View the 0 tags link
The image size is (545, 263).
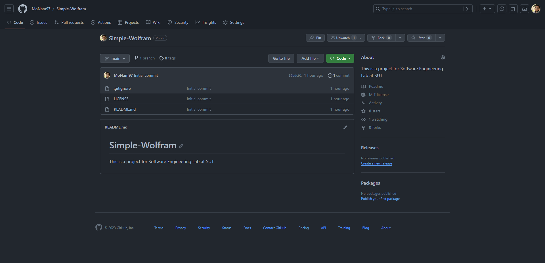(167, 58)
